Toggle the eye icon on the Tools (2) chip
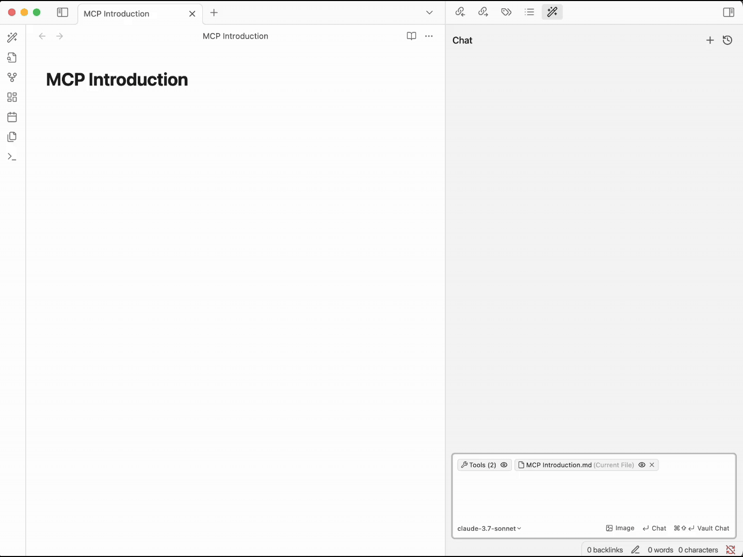This screenshot has width=743, height=557. click(504, 465)
